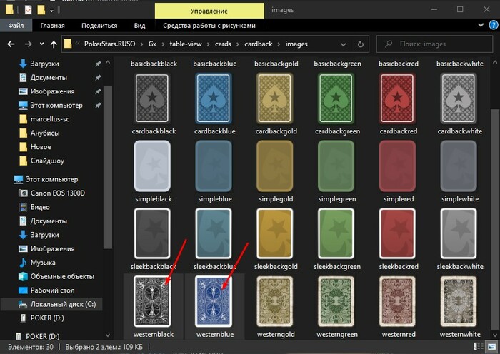Select the simpleblack card thumbnail

click(152, 166)
